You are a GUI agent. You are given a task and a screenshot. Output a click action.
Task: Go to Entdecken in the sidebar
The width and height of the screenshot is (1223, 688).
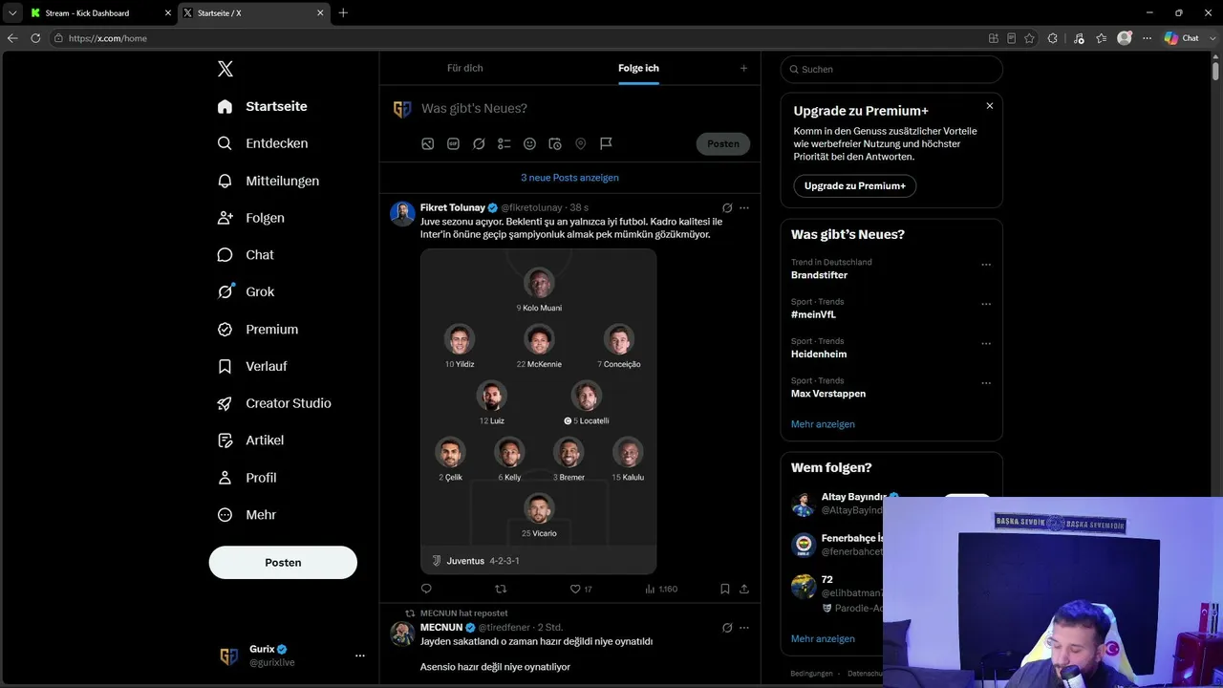coord(263,143)
